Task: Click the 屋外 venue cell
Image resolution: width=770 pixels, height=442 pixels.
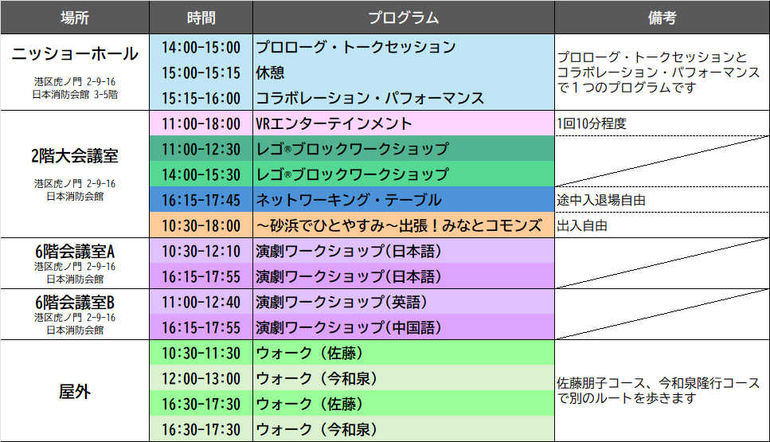Action: pos(75,391)
